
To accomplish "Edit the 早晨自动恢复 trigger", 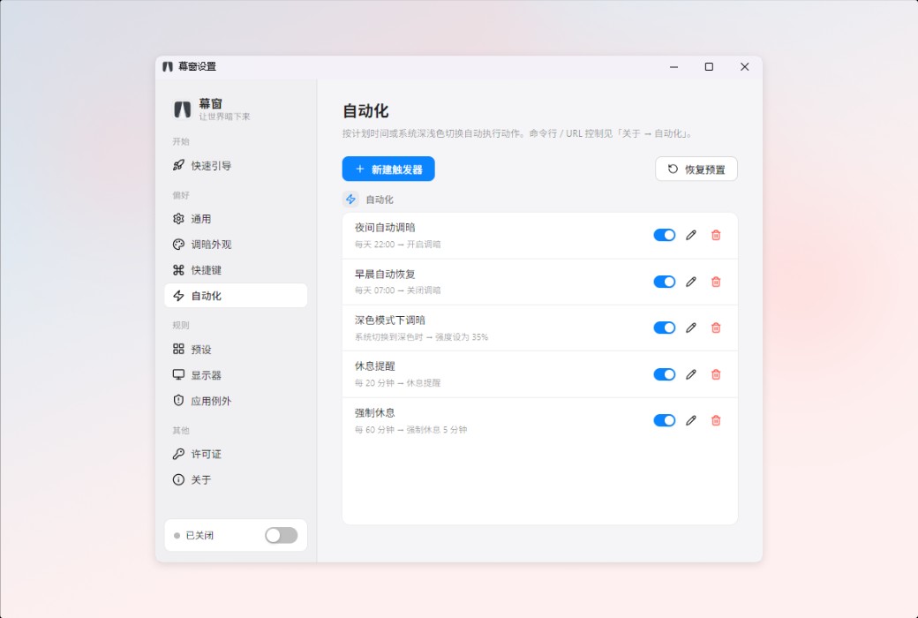I will click(x=691, y=282).
